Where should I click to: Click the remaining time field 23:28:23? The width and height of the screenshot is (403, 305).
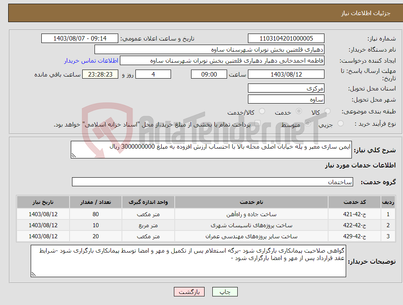100,75
